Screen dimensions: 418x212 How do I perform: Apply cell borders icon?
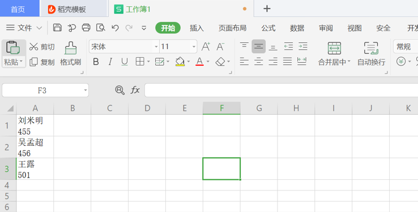pos(140,62)
